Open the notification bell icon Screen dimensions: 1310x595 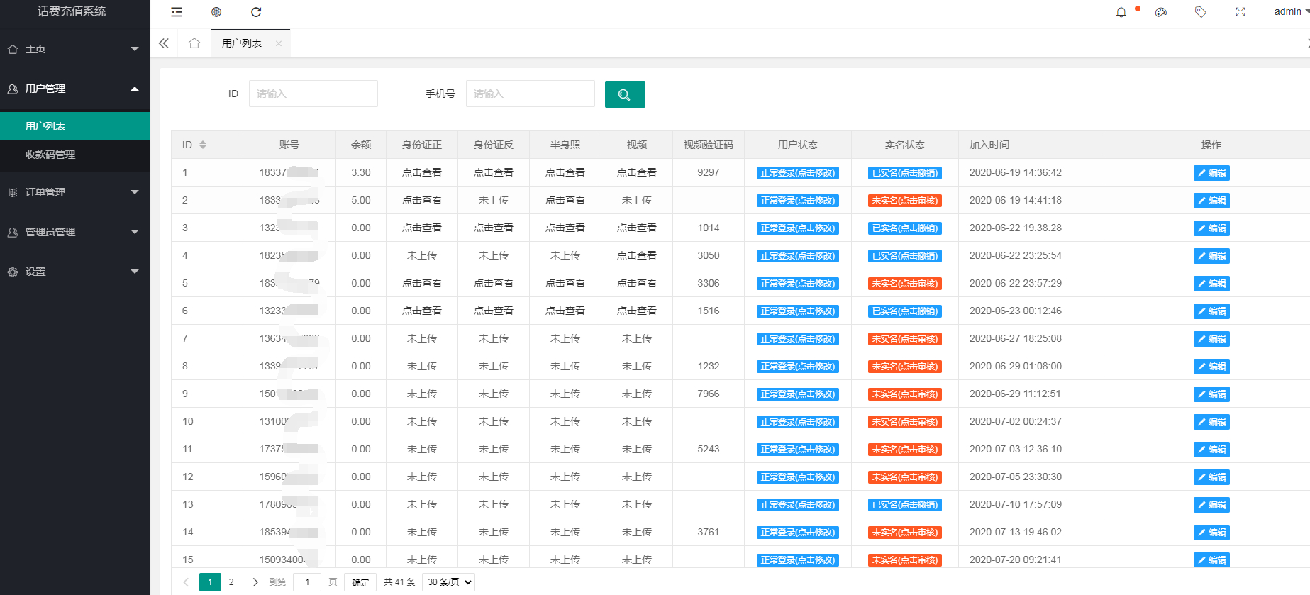click(1121, 12)
